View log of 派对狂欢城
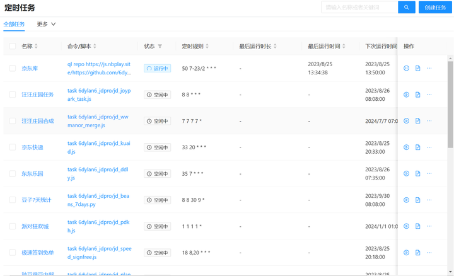 (417, 226)
